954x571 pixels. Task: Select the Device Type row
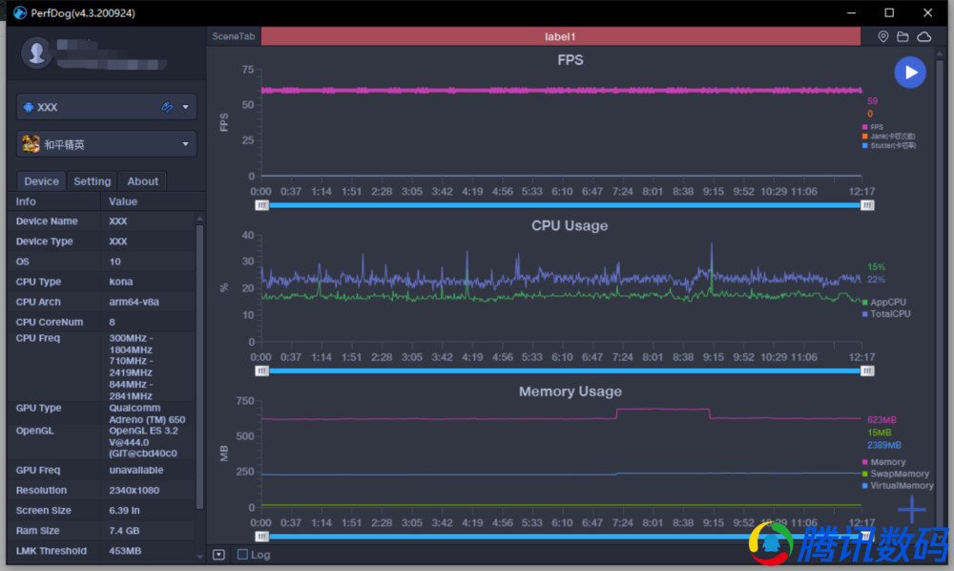(x=102, y=241)
